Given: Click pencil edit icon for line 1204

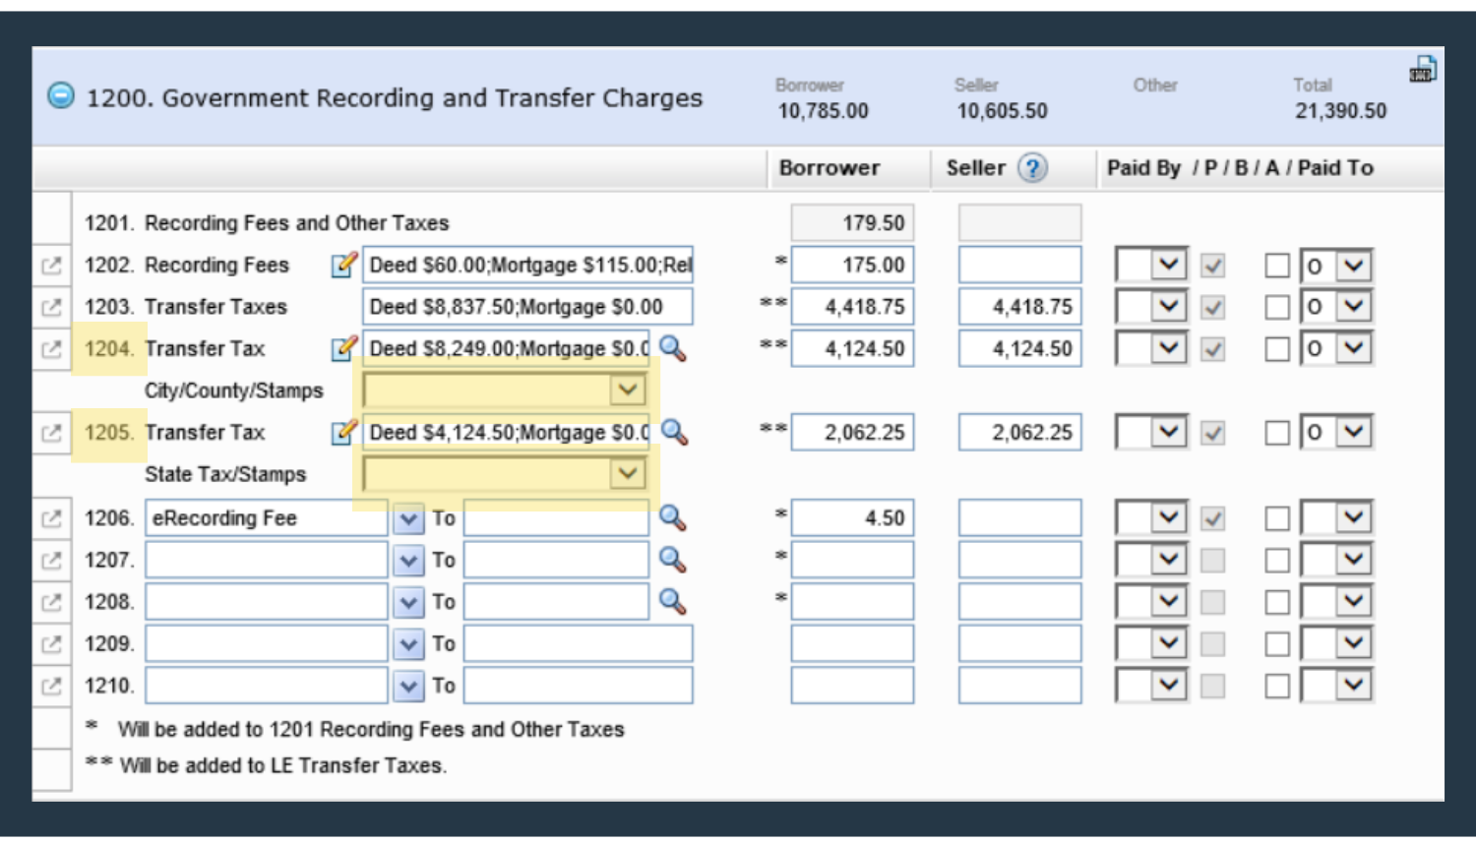Looking at the screenshot, I should click(x=343, y=348).
